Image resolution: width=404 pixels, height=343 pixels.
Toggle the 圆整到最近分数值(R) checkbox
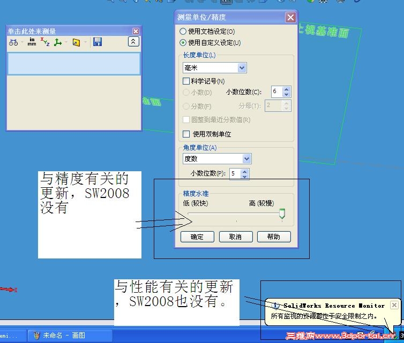tap(186, 120)
